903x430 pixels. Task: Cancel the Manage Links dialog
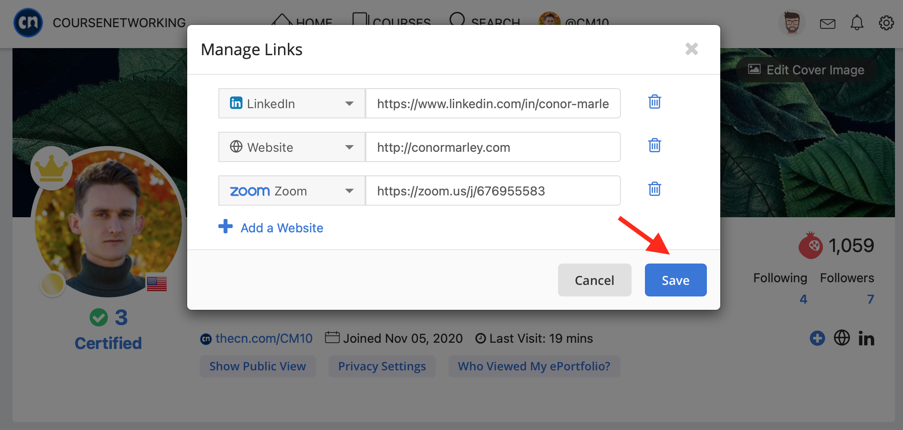pyautogui.click(x=594, y=280)
